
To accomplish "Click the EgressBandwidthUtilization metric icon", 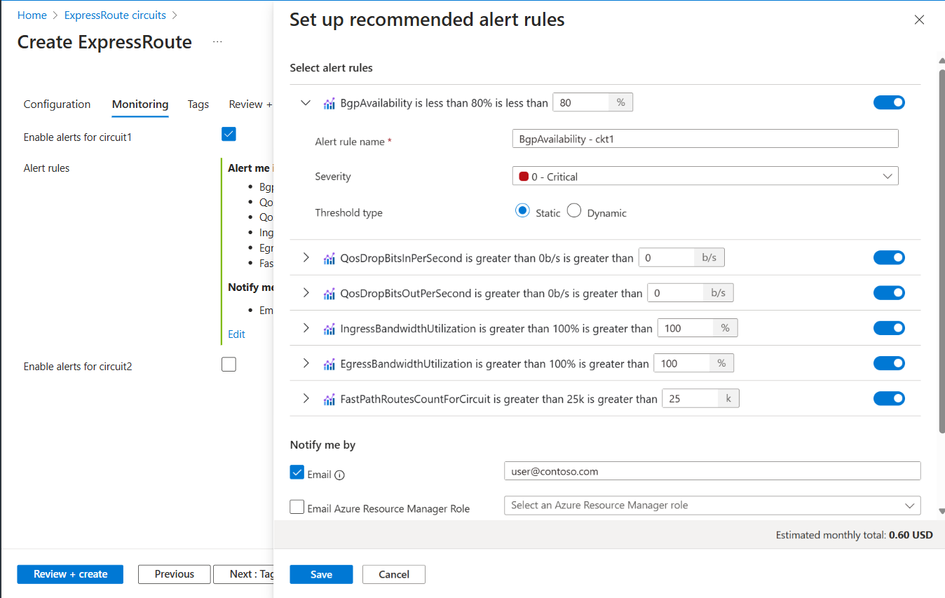I will click(329, 363).
